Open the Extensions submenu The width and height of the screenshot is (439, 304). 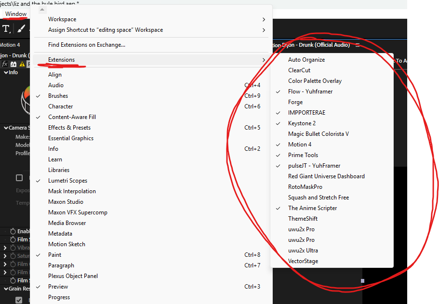click(x=151, y=60)
